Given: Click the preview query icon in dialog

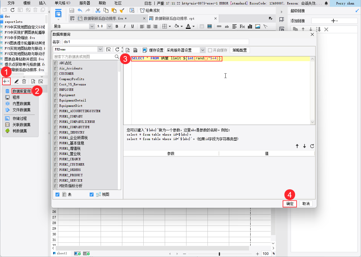Looking at the screenshot, I should [128, 50].
